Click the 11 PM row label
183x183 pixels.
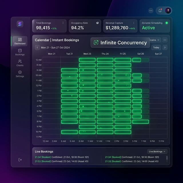click(39, 137)
